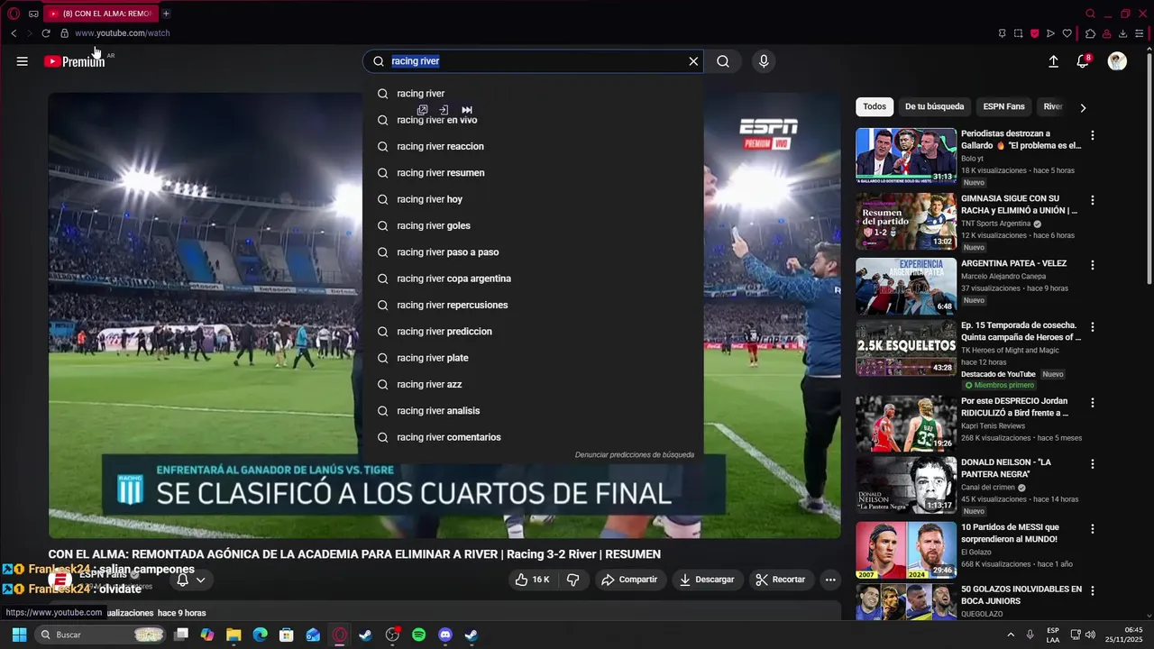Open the ad blocker shield icon

tap(1034, 33)
